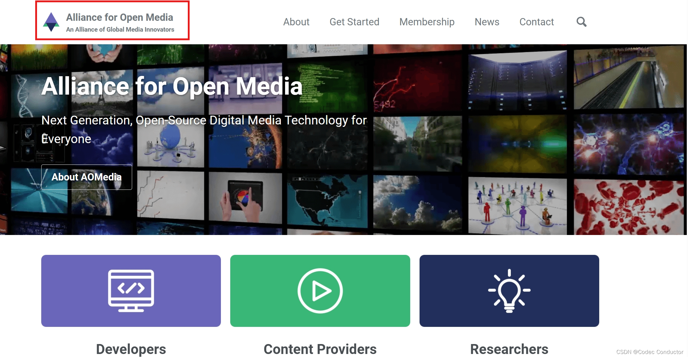
Task: Click the search magnifier icon
Action: pyautogui.click(x=581, y=22)
